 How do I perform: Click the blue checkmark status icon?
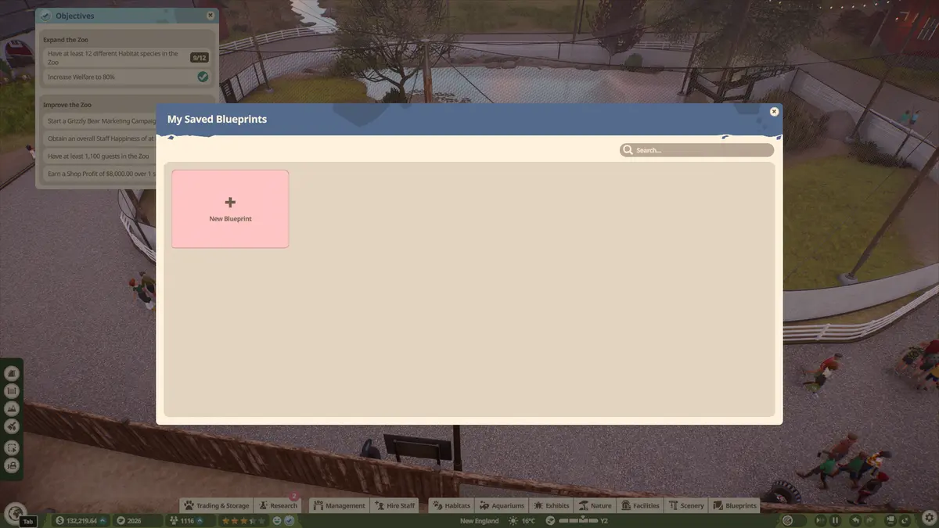click(x=290, y=521)
